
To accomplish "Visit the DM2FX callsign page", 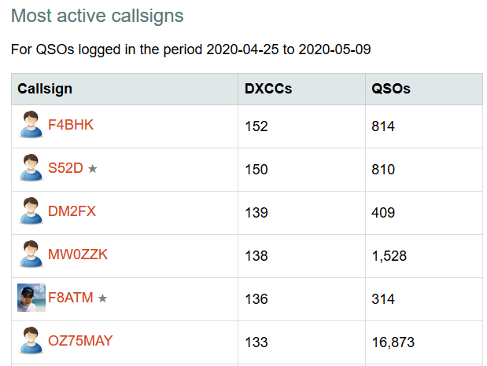I will pyautogui.click(x=72, y=211).
